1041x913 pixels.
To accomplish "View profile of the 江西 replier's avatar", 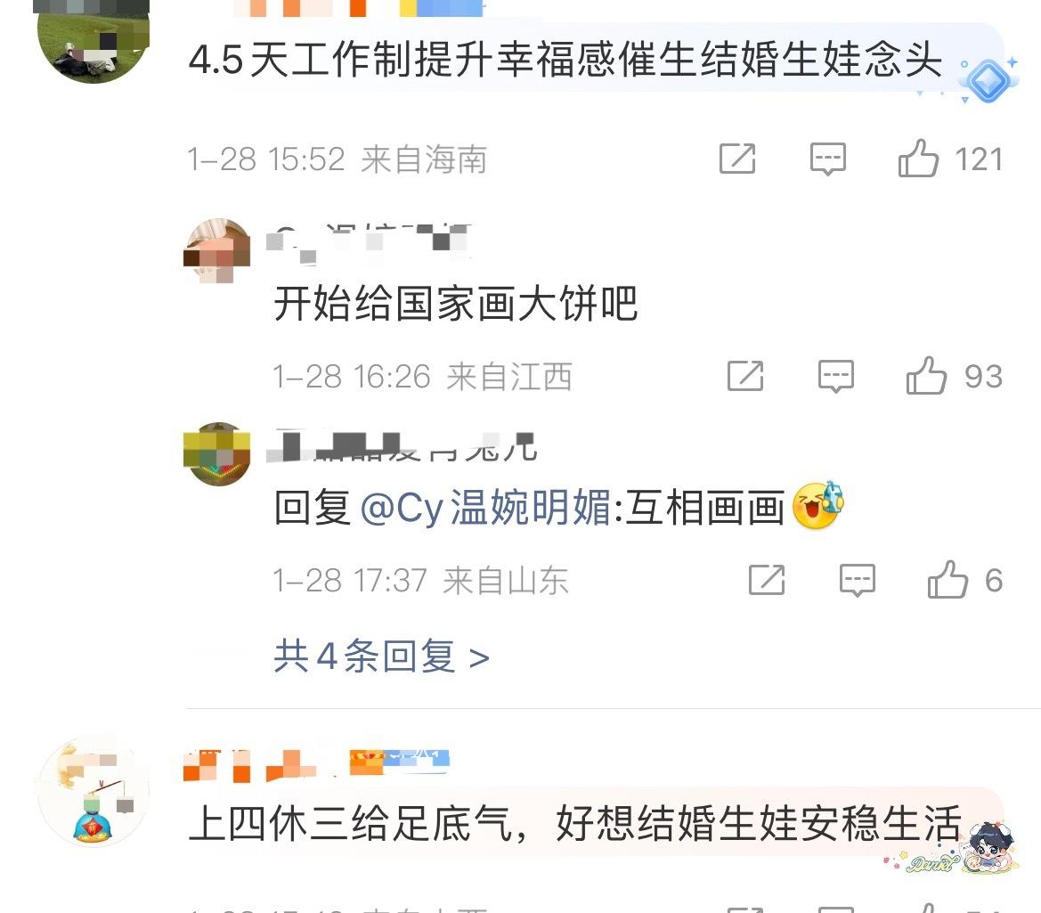I will pos(217,251).
